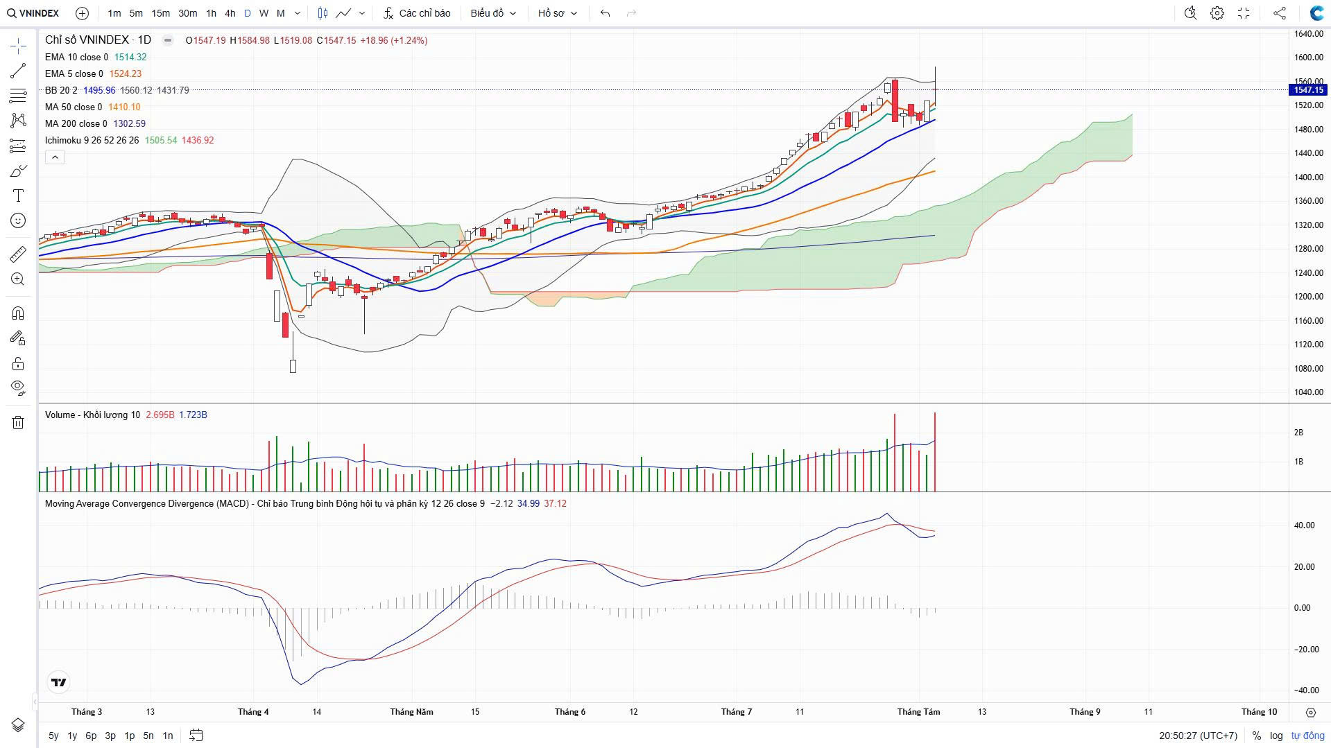Select the 'BB 20 2' indicator legend
This screenshot has height=748, width=1331.
(x=61, y=91)
